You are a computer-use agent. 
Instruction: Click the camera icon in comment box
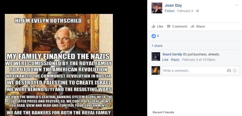229,70
